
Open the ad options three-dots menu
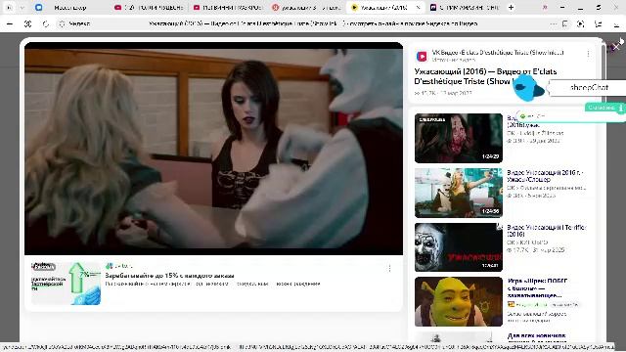(389, 269)
